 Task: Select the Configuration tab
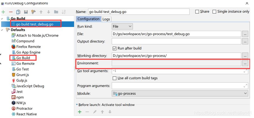tap(88, 19)
